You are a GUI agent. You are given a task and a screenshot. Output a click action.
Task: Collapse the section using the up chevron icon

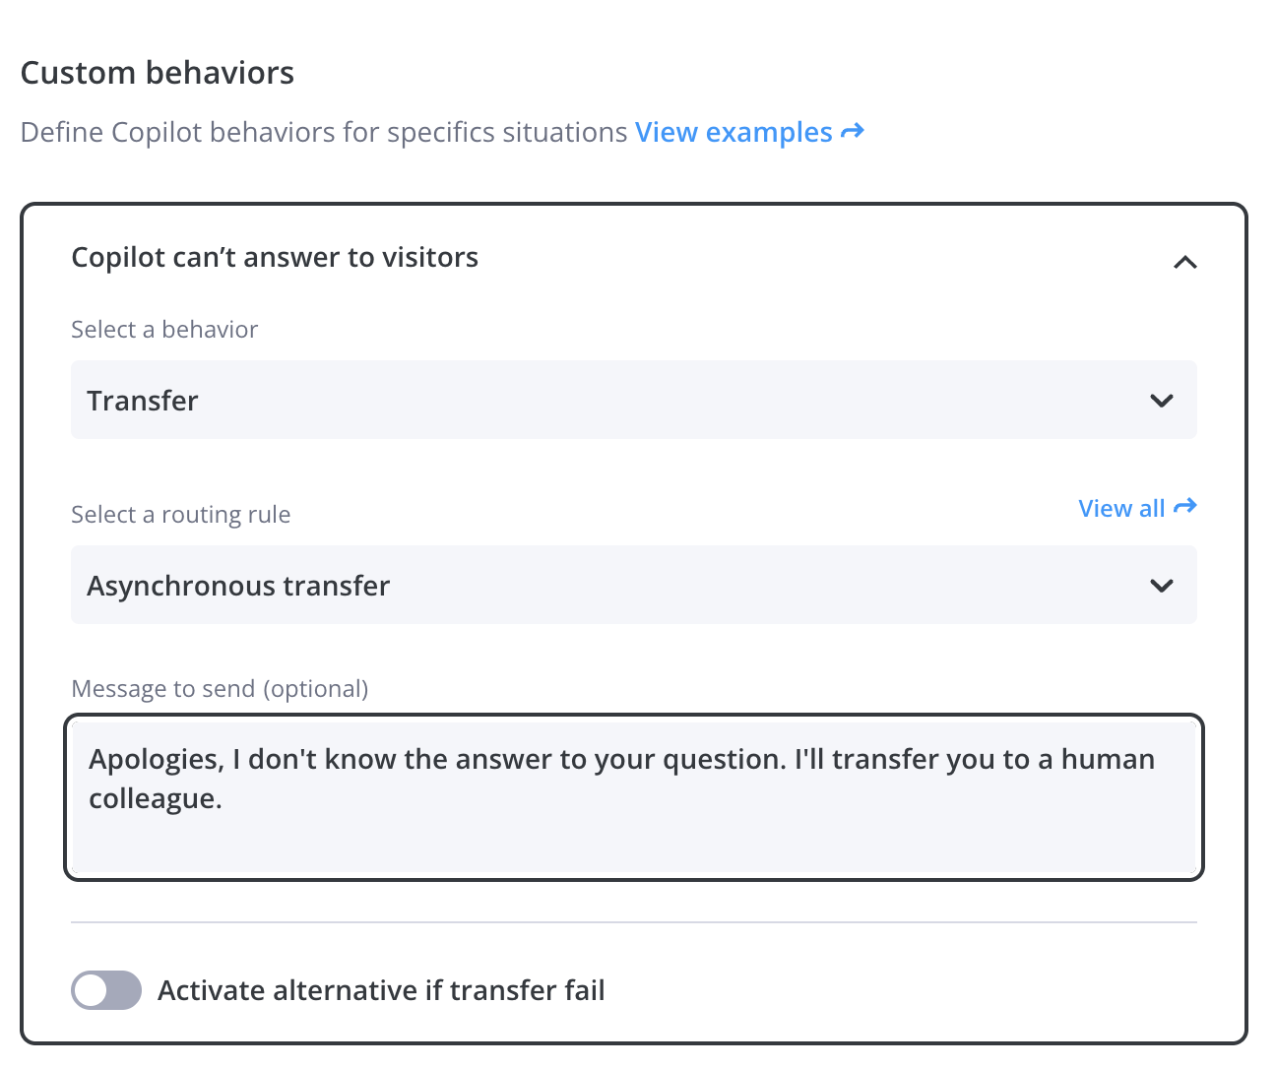pos(1185,262)
